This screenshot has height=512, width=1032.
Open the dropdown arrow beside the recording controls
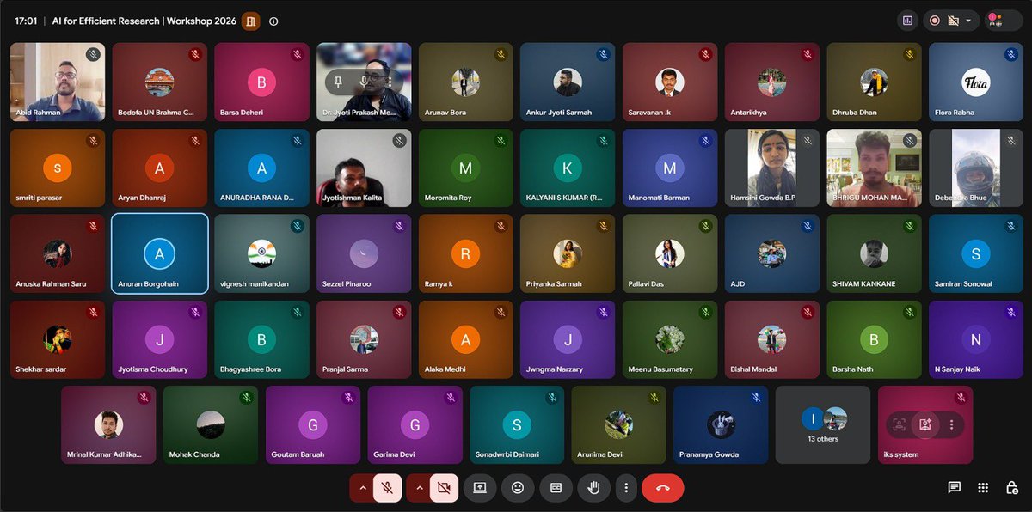[968, 21]
